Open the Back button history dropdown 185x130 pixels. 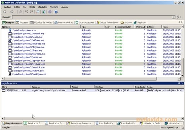point(8,12)
